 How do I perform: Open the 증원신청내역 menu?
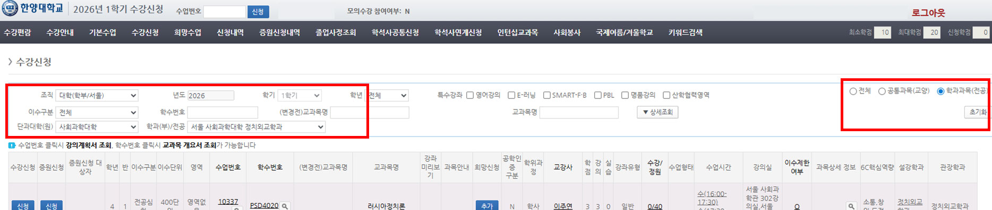pos(279,33)
